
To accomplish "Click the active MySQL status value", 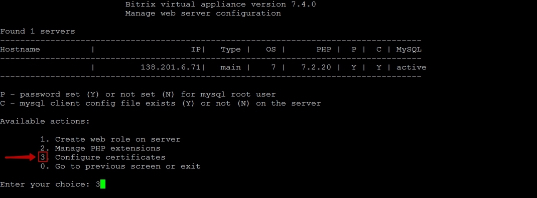I will [x=412, y=67].
